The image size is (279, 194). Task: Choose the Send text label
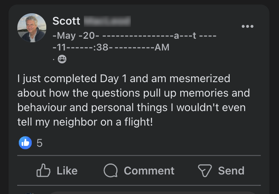[231, 171]
